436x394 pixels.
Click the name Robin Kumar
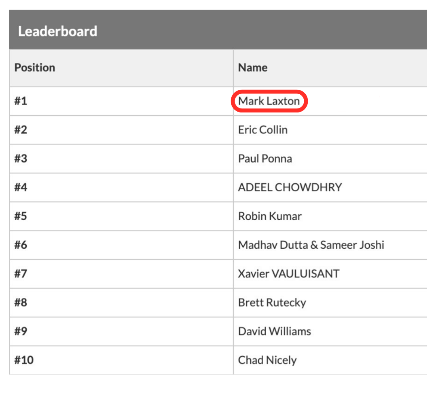(270, 216)
